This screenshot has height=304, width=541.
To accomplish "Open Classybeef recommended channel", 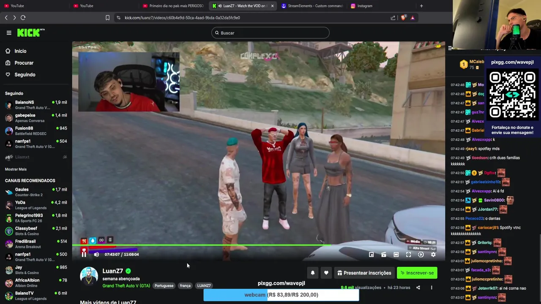I will click(x=36, y=231).
